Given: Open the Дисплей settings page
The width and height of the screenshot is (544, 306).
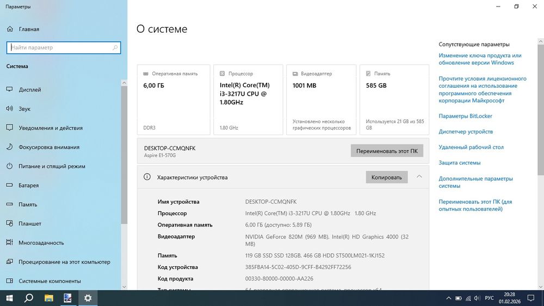Looking at the screenshot, I should (x=61, y=90).
